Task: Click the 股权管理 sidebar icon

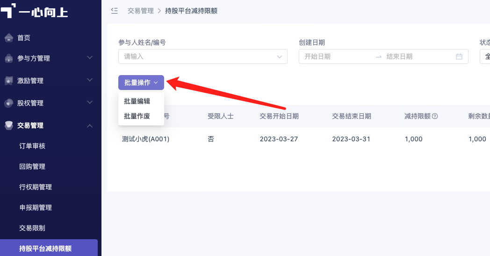Action: [x=9, y=103]
